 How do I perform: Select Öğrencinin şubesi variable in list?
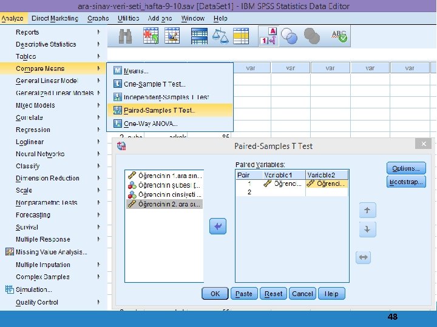tap(164, 185)
